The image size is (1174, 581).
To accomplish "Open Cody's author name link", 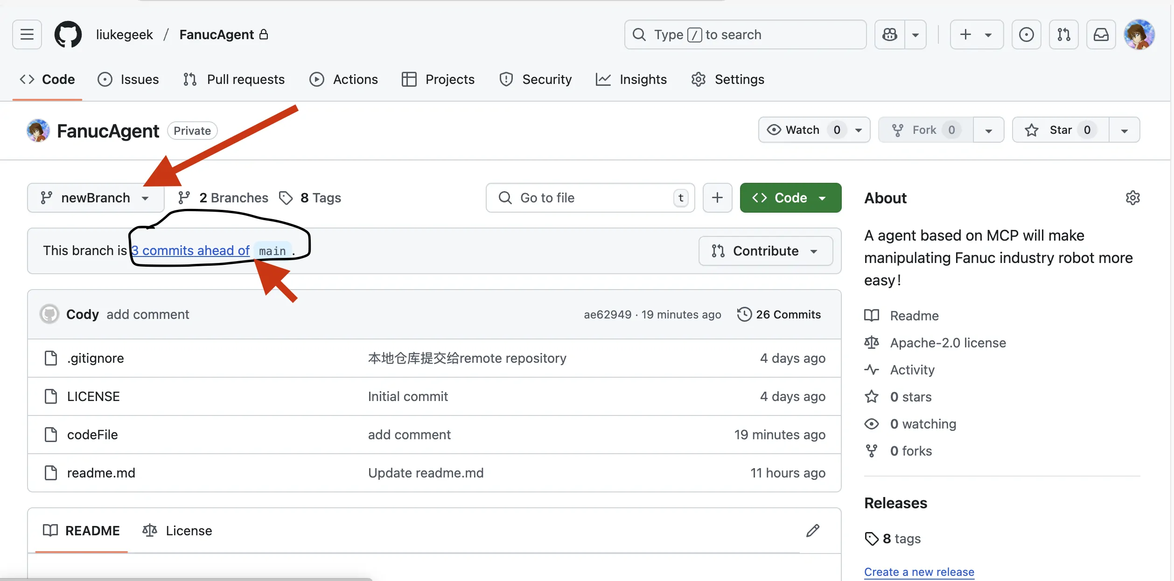I will point(83,314).
